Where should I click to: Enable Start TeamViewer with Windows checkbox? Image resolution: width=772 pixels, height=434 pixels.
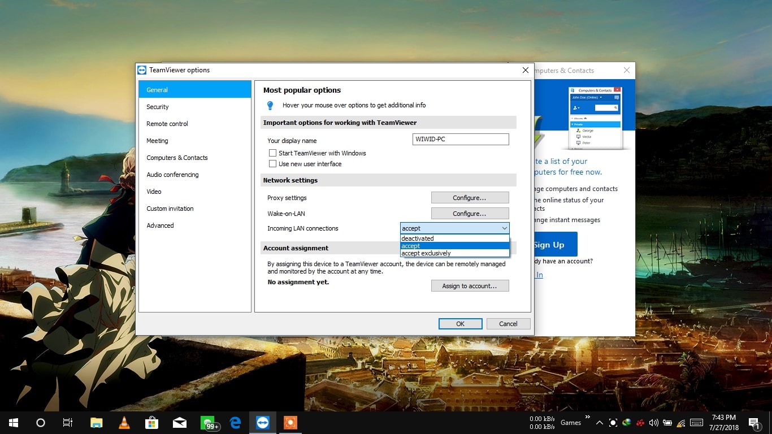273,153
